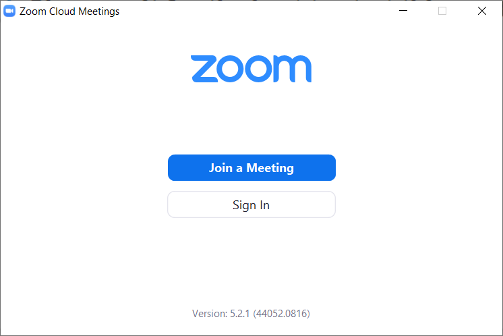
Task: Click the Zoom camera icon in title bar
Action: coord(9,11)
